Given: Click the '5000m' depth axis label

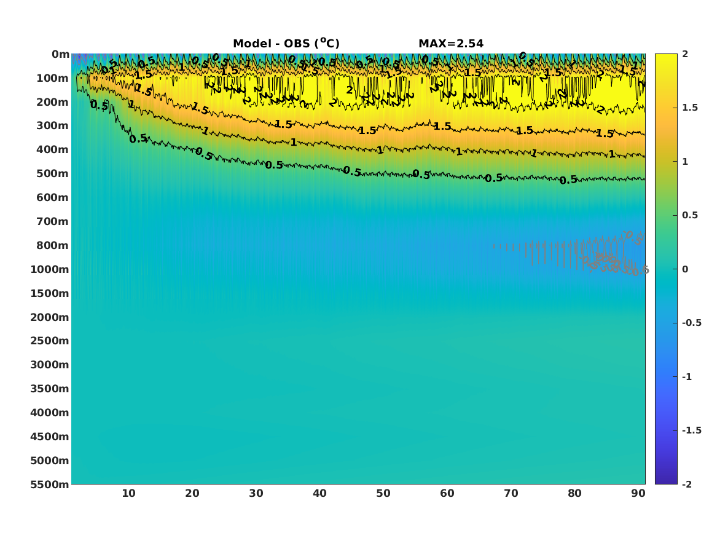Looking at the screenshot, I should (x=50, y=461).
